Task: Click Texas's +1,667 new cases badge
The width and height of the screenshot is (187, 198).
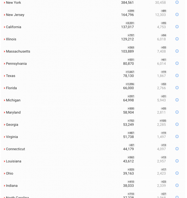Action: (x=130, y=72)
